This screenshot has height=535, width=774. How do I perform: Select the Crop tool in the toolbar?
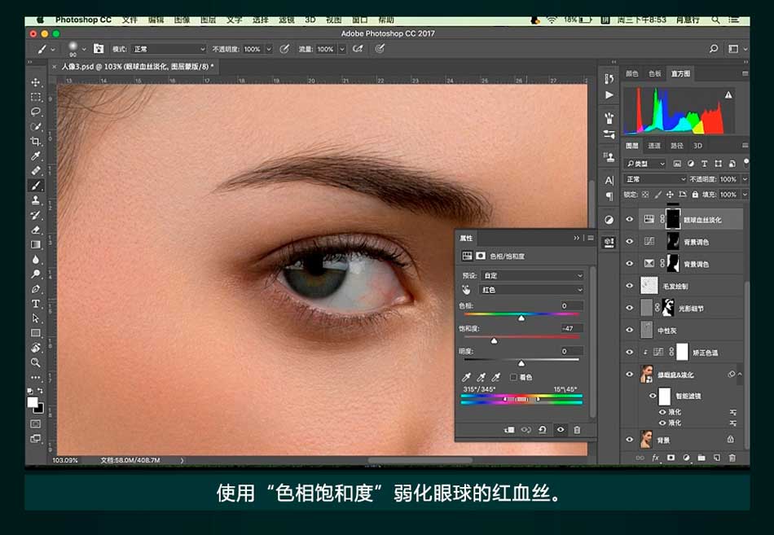(x=36, y=141)
